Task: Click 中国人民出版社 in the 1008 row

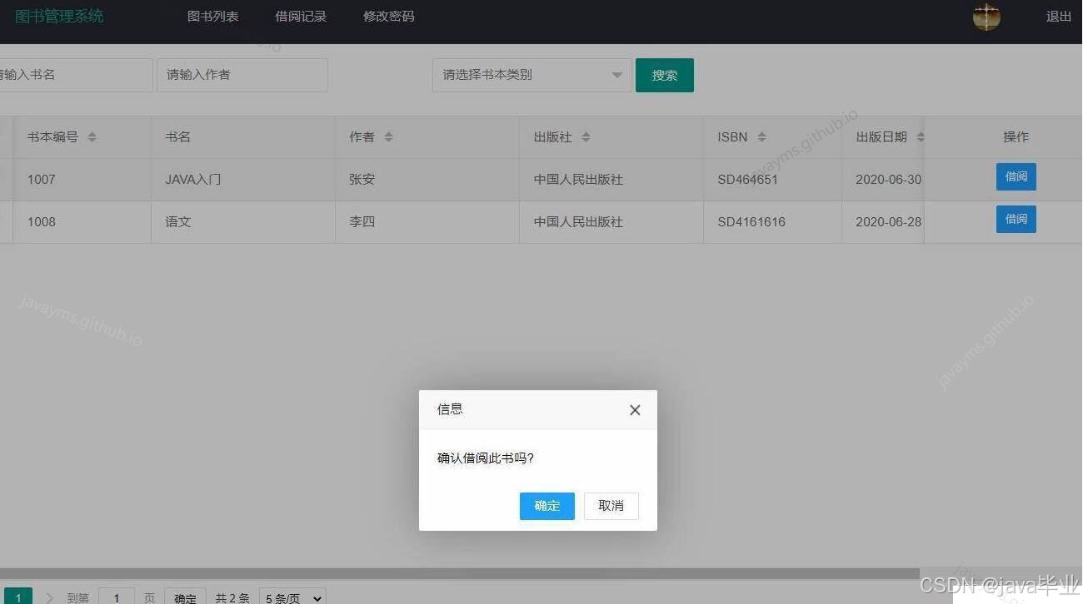Action: click(611, 222)
